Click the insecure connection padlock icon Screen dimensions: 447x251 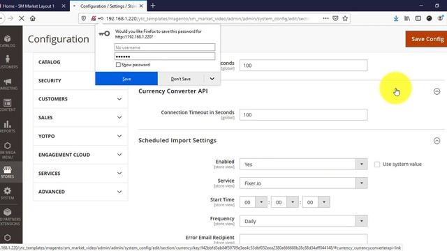click(93, 19)
